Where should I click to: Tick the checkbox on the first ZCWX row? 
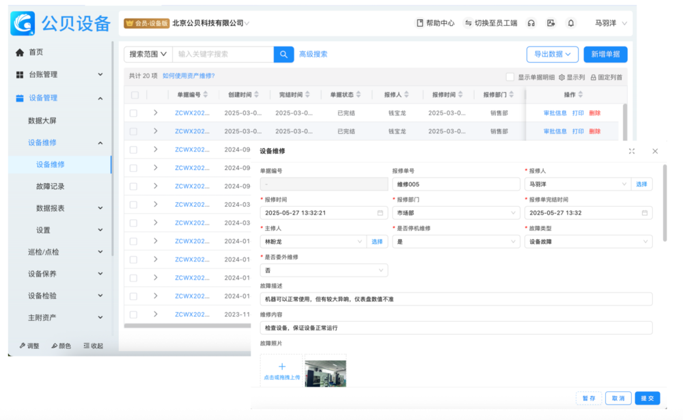134,113
